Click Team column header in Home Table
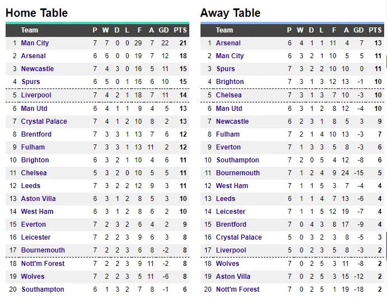The height and width of the screenshot is (304, 387). pos(30,30)
